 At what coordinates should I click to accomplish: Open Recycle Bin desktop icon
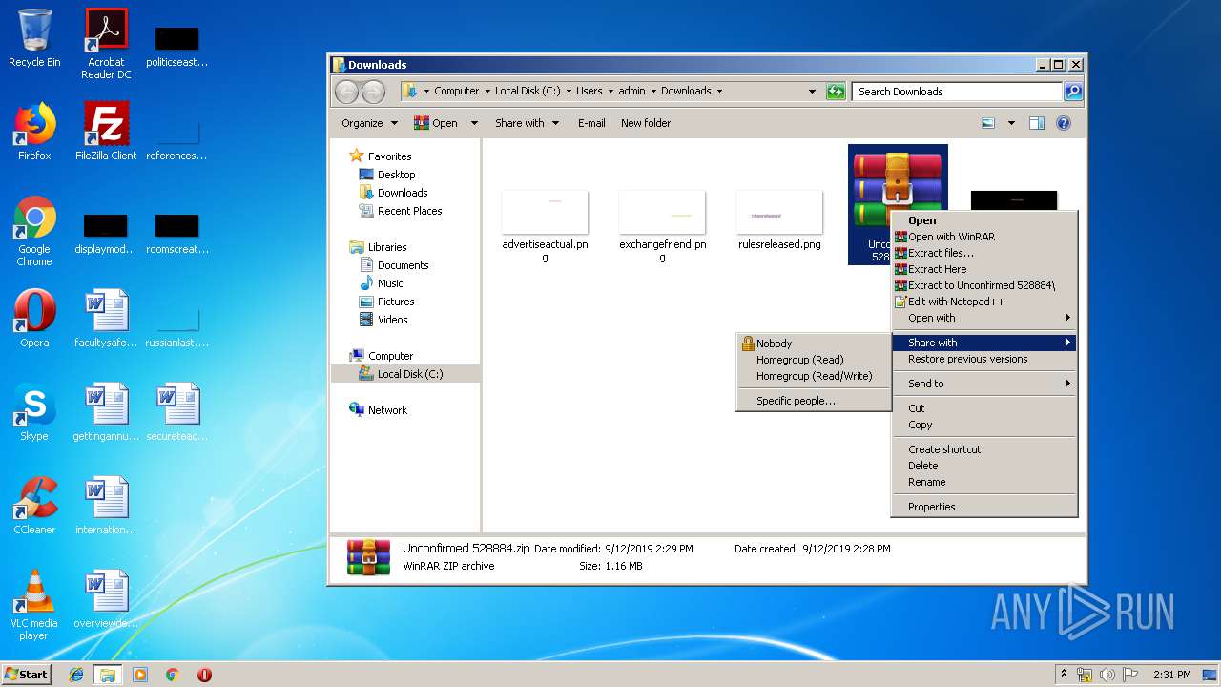coord(34,38)
